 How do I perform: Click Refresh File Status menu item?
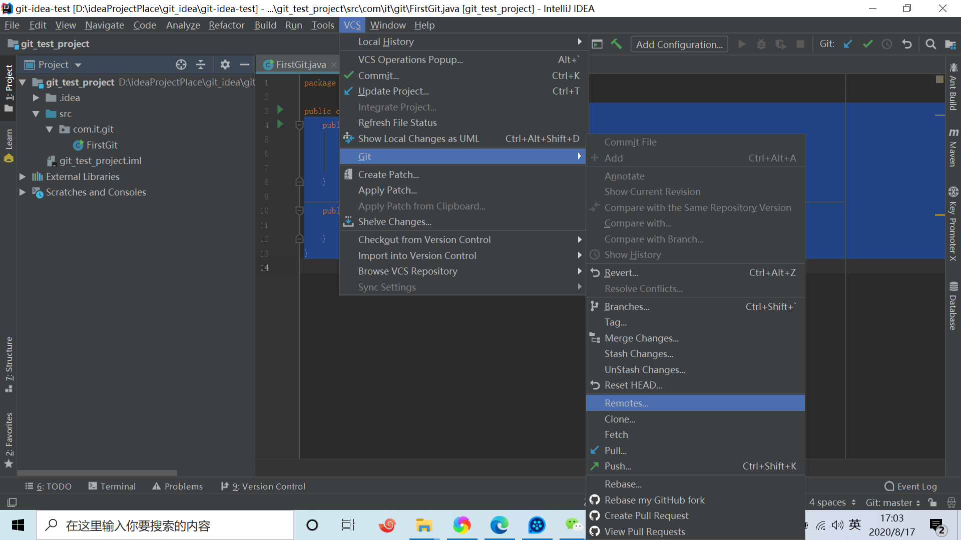tap(463, 122)
